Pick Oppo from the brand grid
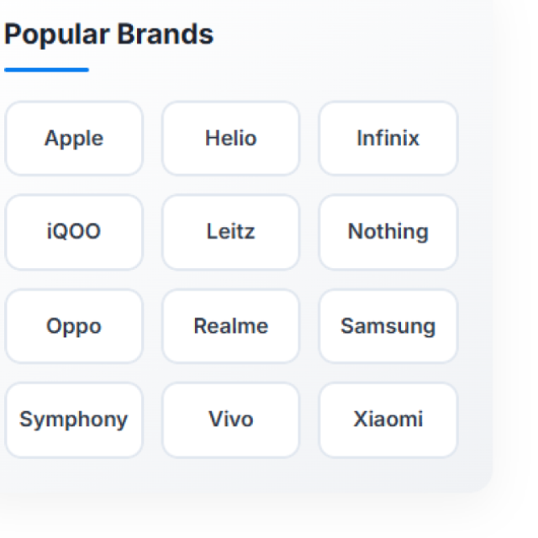The height and width of the screenshot is (538, 538). tap(74, 326)
